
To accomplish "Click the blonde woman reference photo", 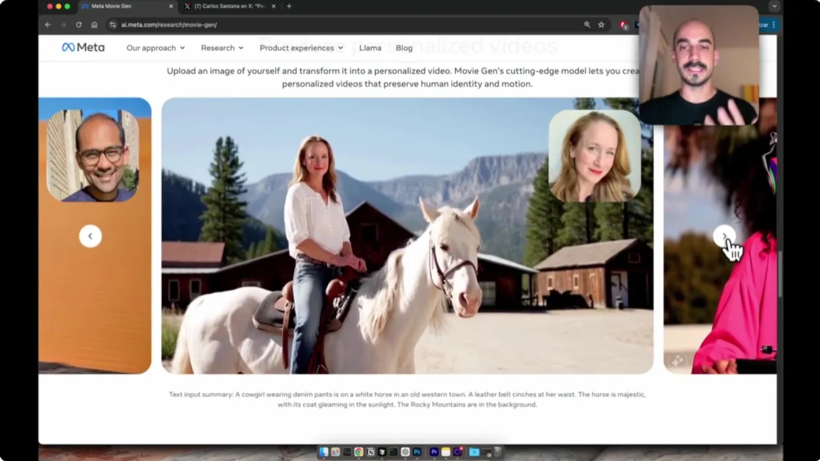I will click(x=594, y=156).
